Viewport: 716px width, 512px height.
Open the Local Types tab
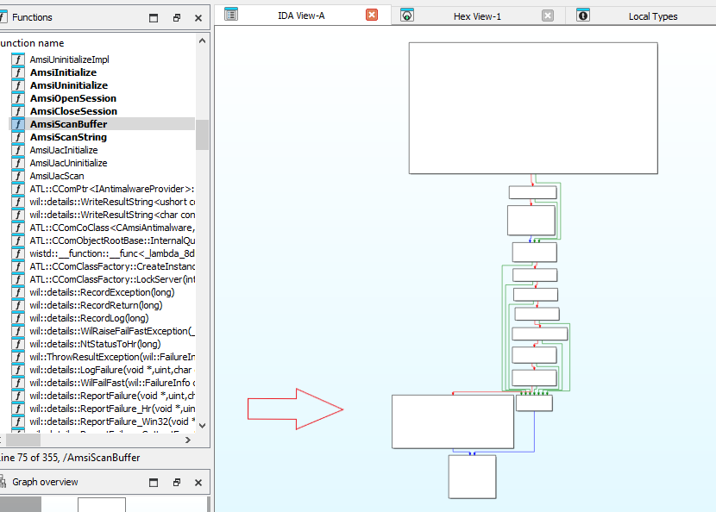pyautogui.click(x=652, y=16)
